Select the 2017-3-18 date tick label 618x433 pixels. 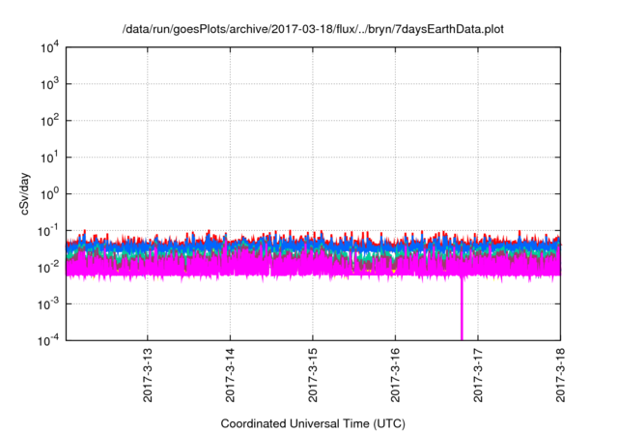click(561, 376)
